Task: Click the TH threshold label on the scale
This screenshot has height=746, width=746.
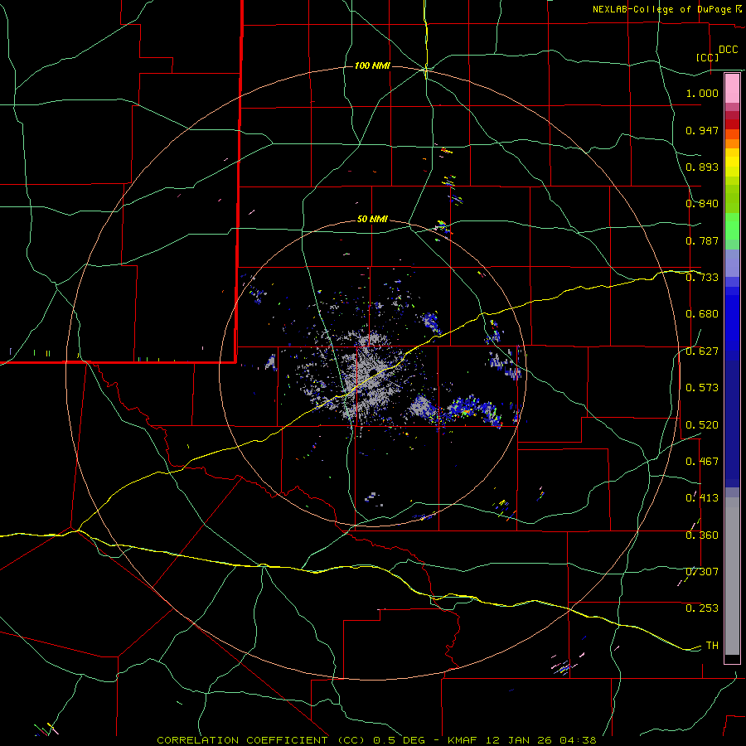Action: [712, 646]
